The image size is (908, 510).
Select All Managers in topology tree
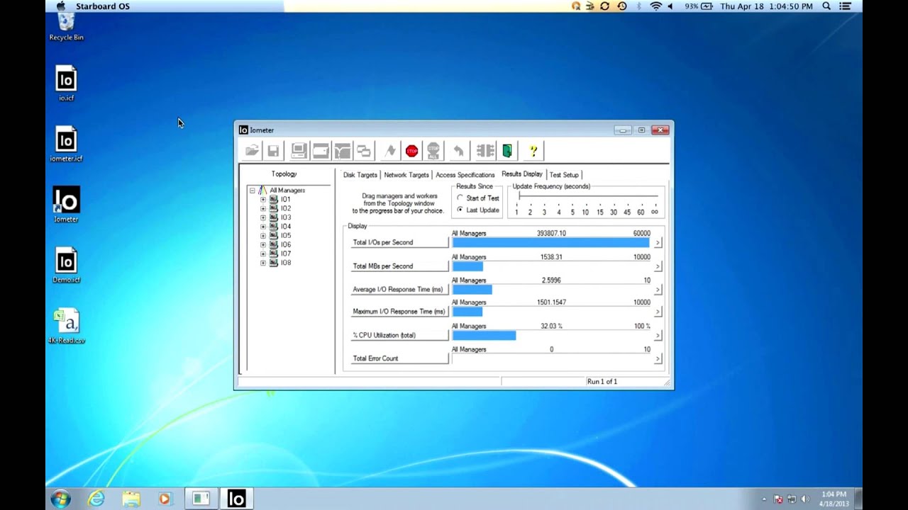[287, 191]
